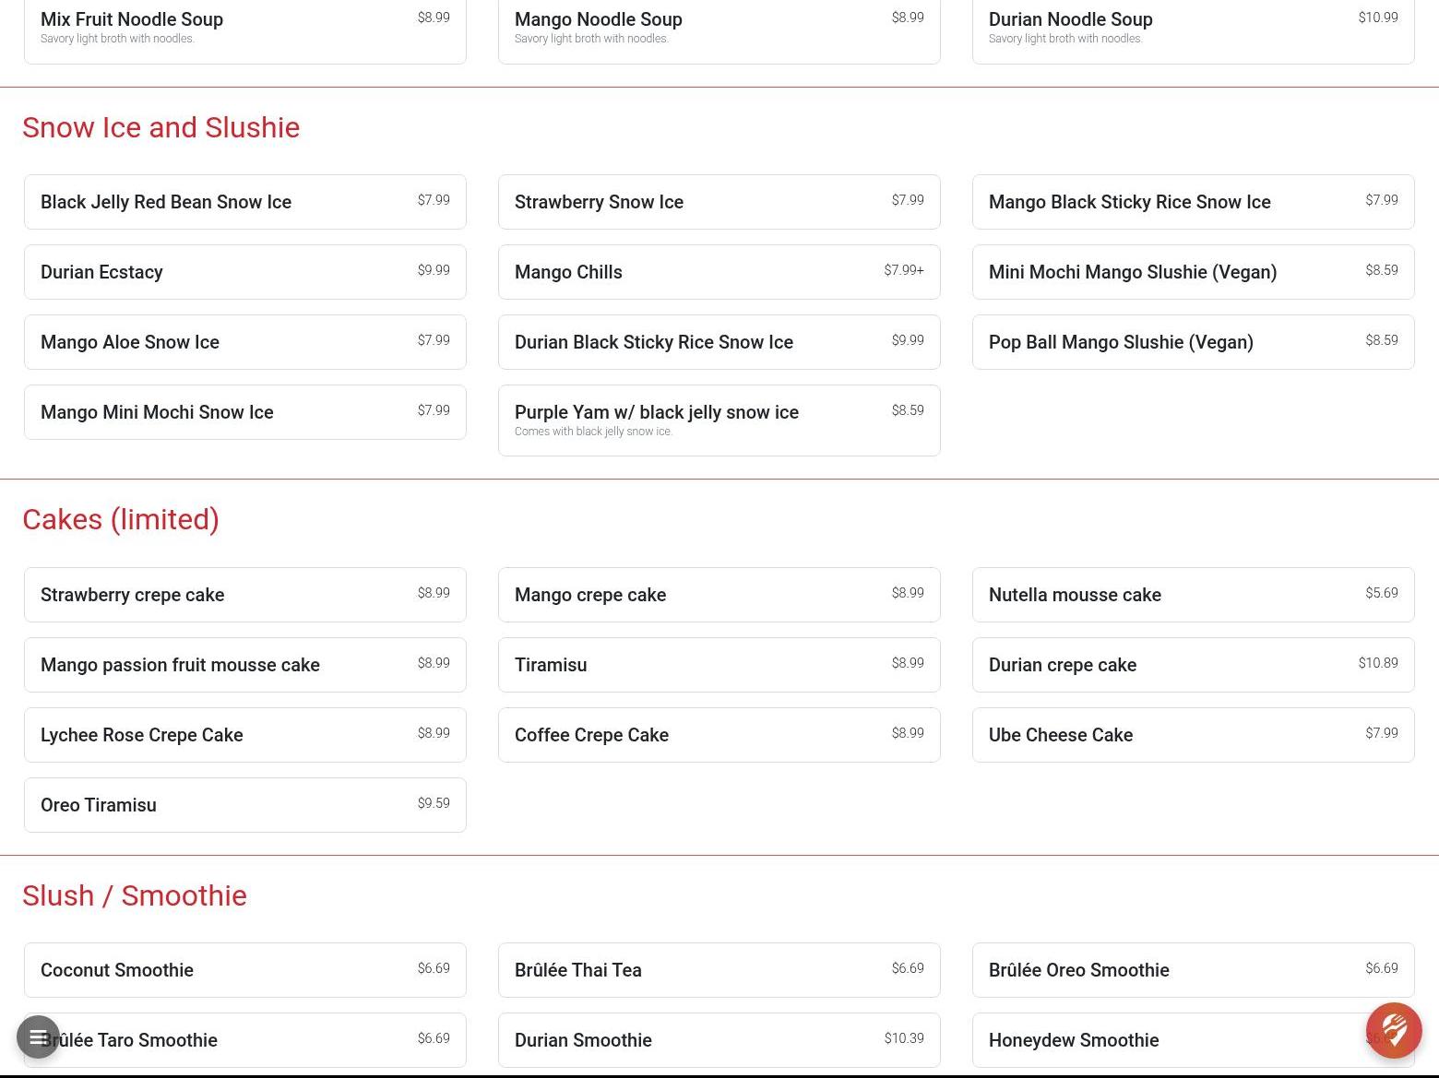This screenshot has width=1439, height=1078.
Task: Pick the Durian crepe cake
Action: tap(1194, 665)
